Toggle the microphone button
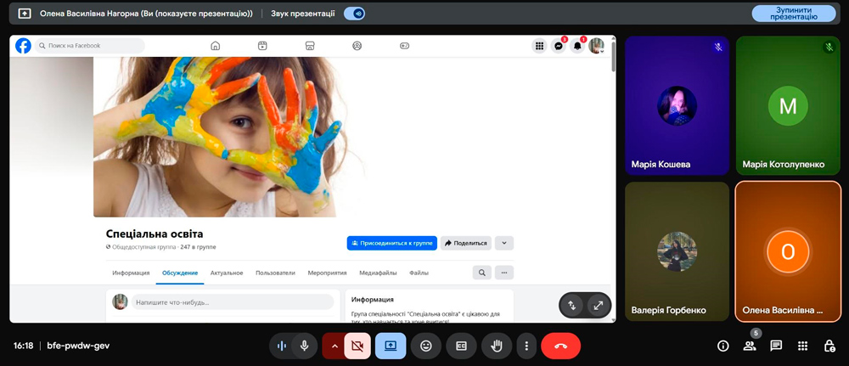Screen dimensions: 849x366 tap(304, 346)
